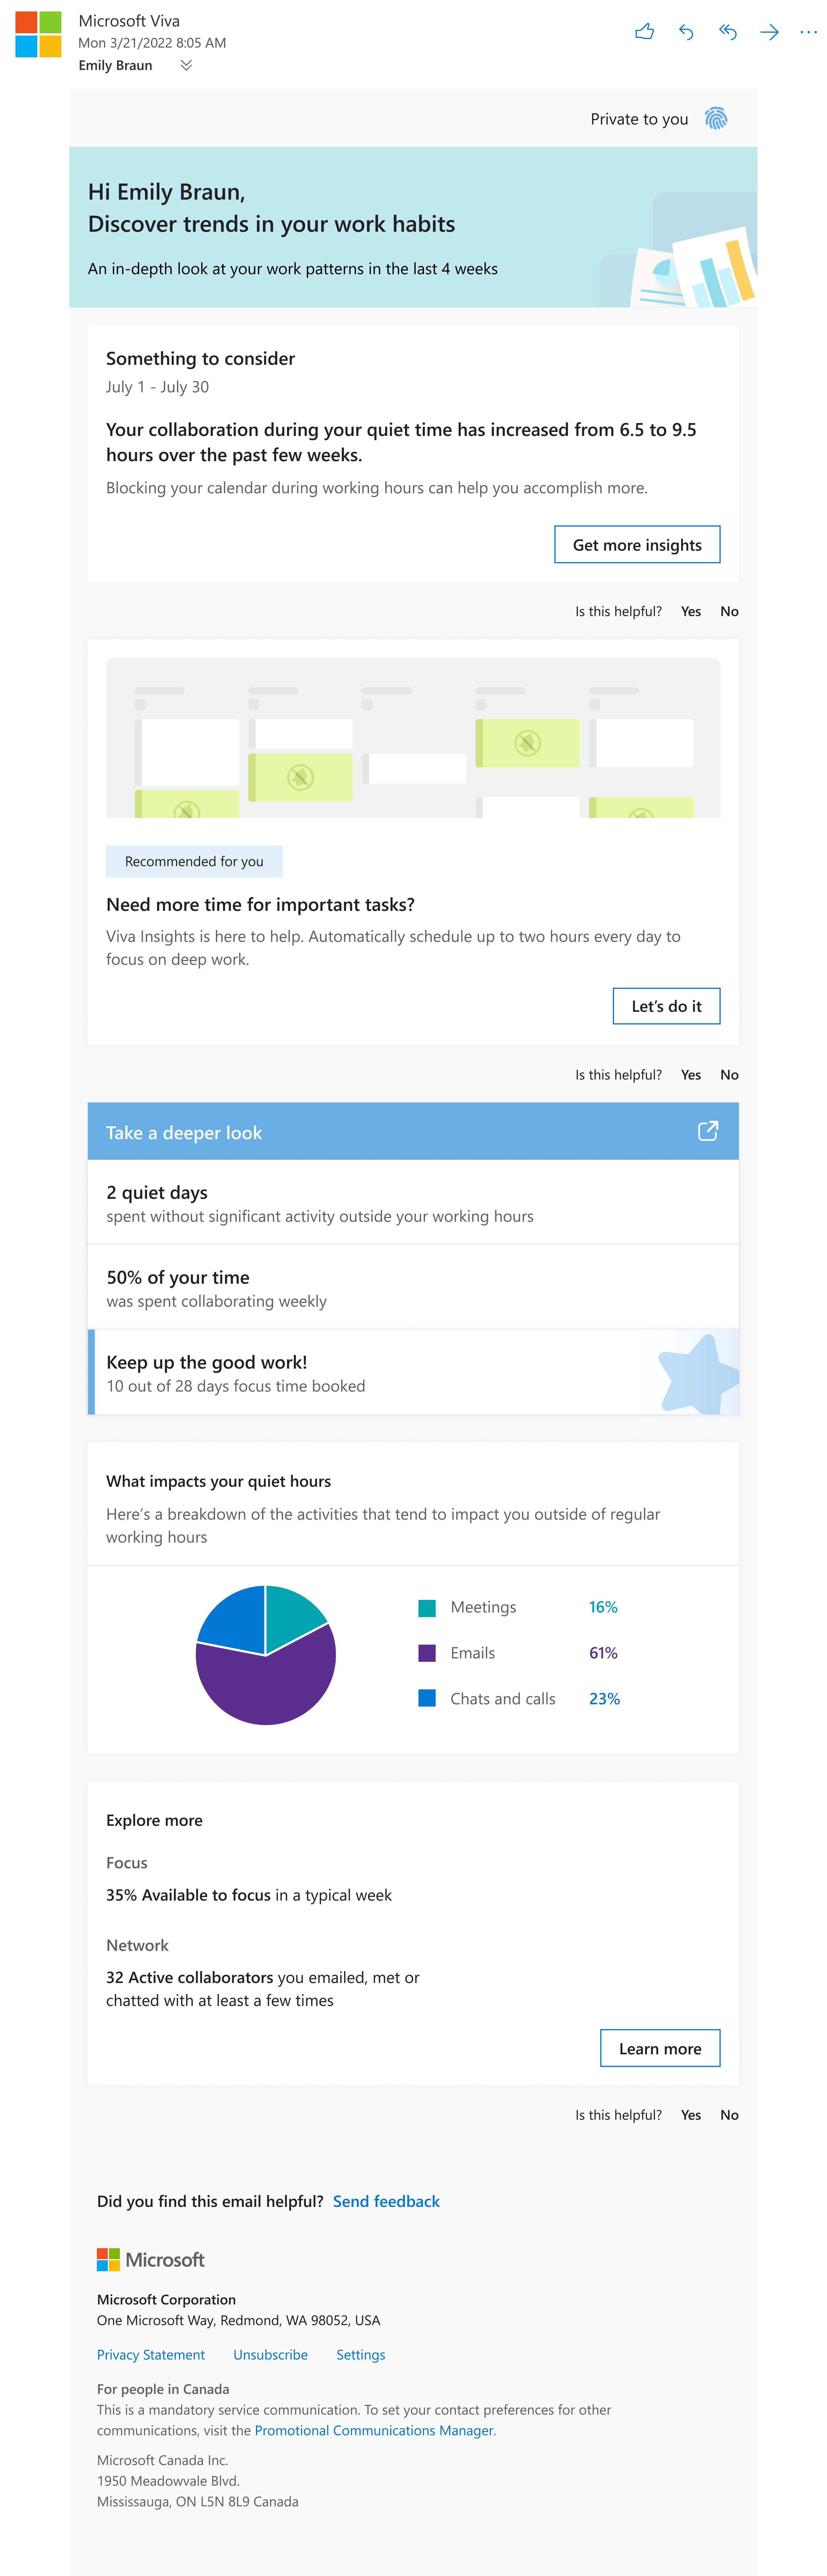Click the privacy fingerprint icon
Viewport: 827px width, 2576px height.
(719, 118)
